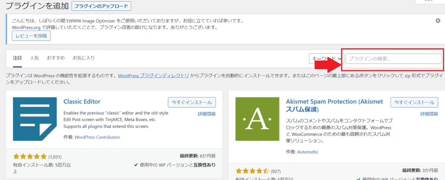Open the キーワード search type dropdown
Viewport: 445px width, 180px height.
(326, 59)
